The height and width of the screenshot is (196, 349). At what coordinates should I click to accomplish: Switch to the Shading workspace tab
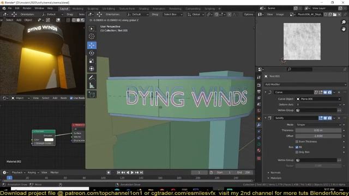click(143, 9)
